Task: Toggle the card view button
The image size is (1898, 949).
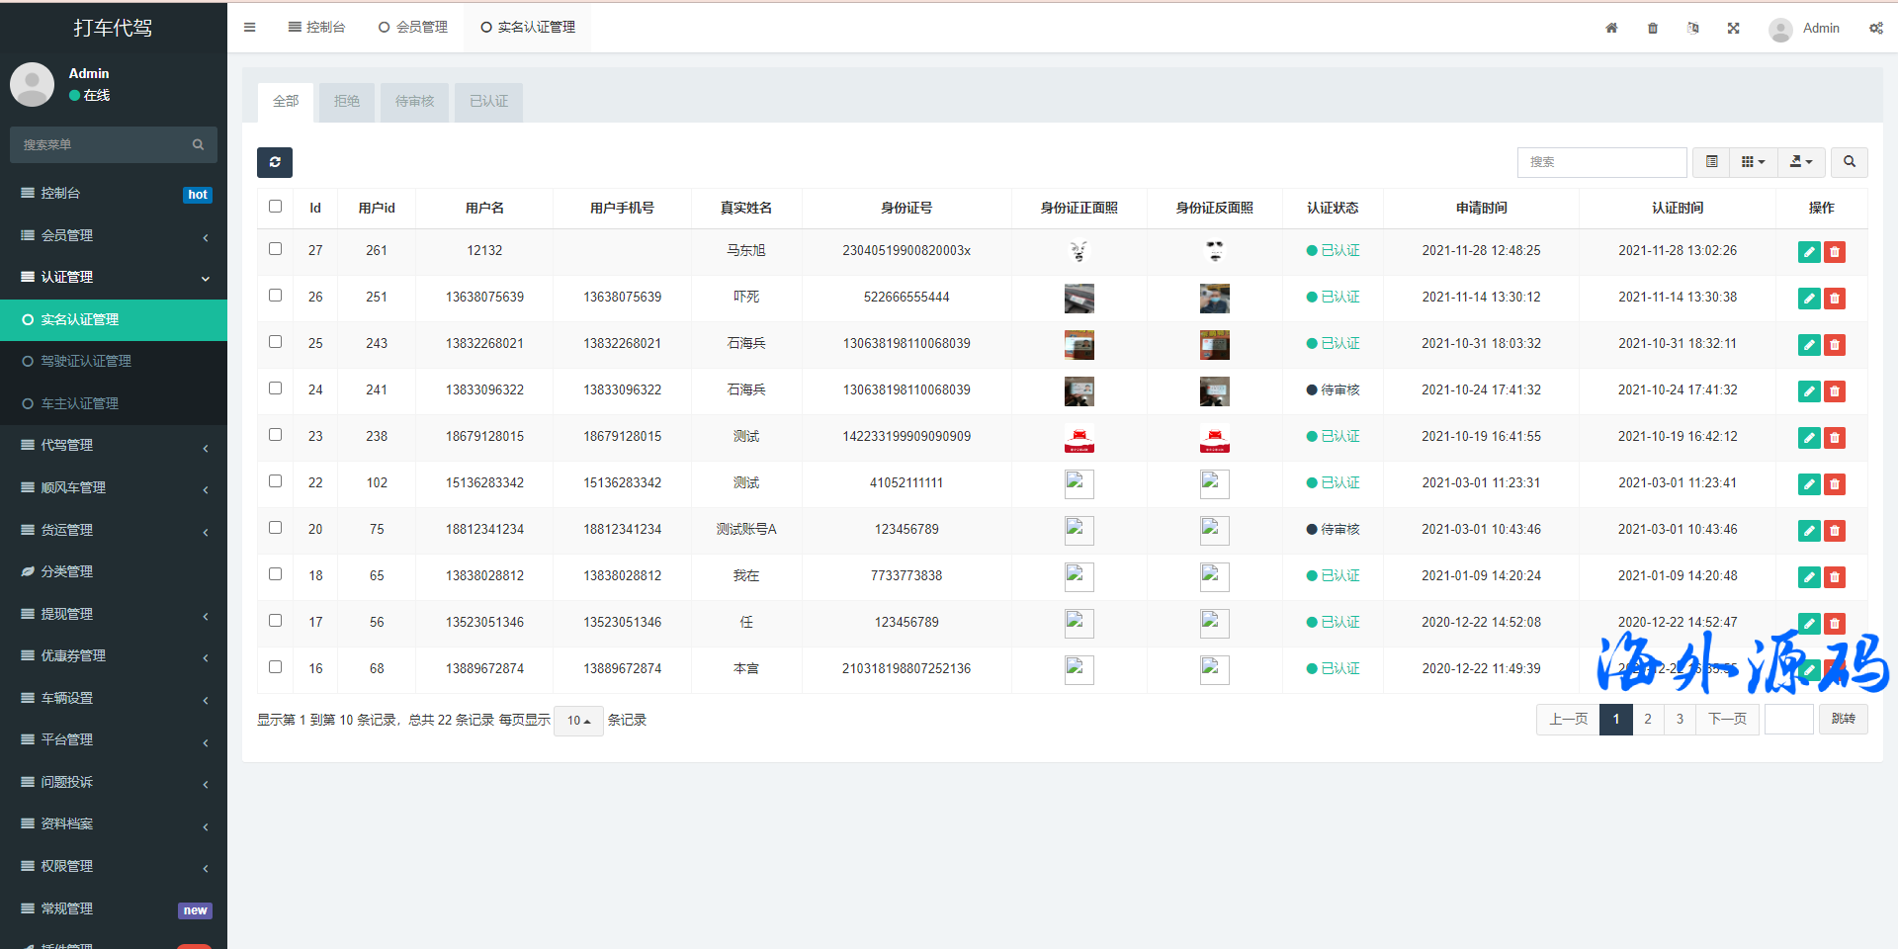Action: point(1711,162)
